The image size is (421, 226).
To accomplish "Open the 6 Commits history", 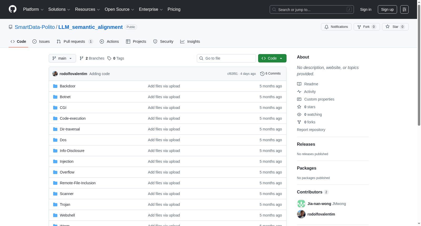I will tap(270, 74).
